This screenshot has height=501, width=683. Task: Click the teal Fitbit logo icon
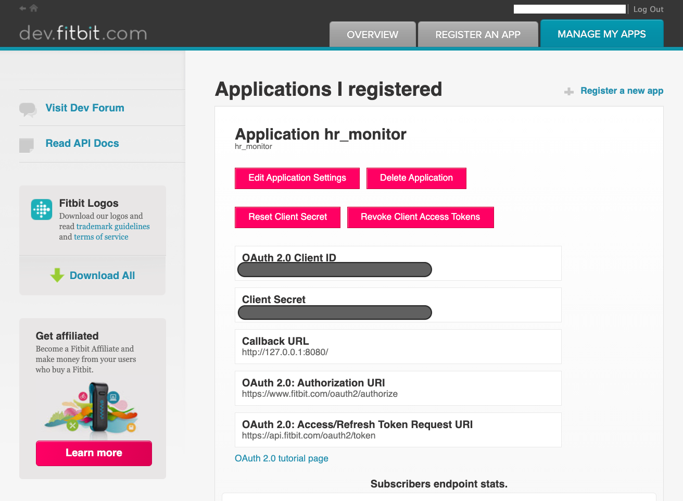(x=42, y=209)
